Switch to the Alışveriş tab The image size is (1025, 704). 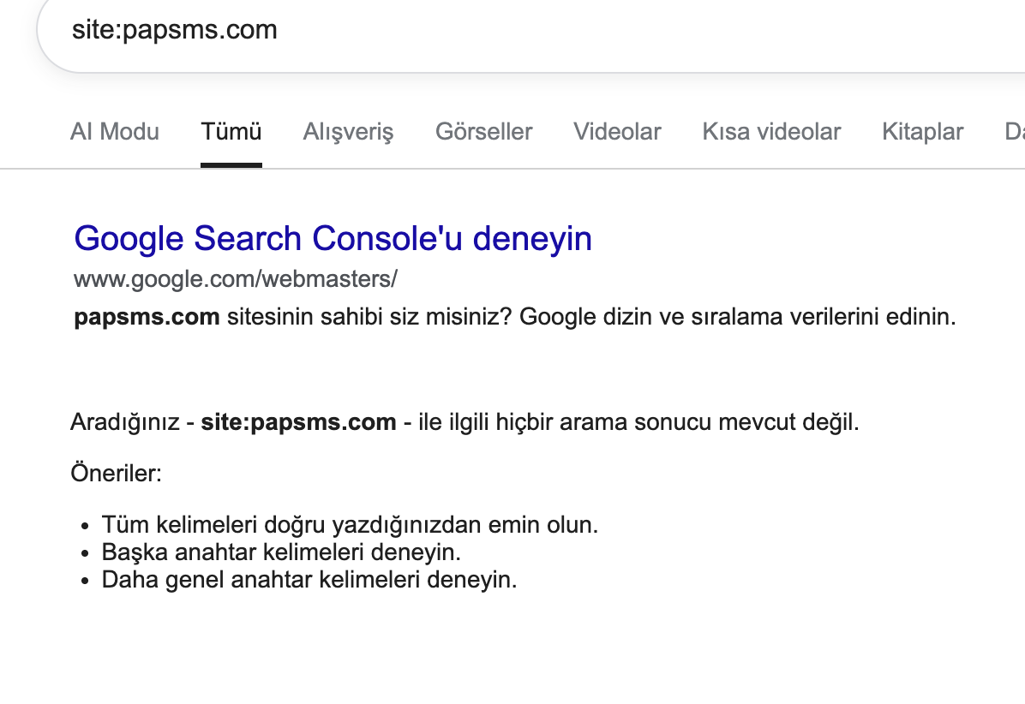pyautogui.click(x=348, y=131)
